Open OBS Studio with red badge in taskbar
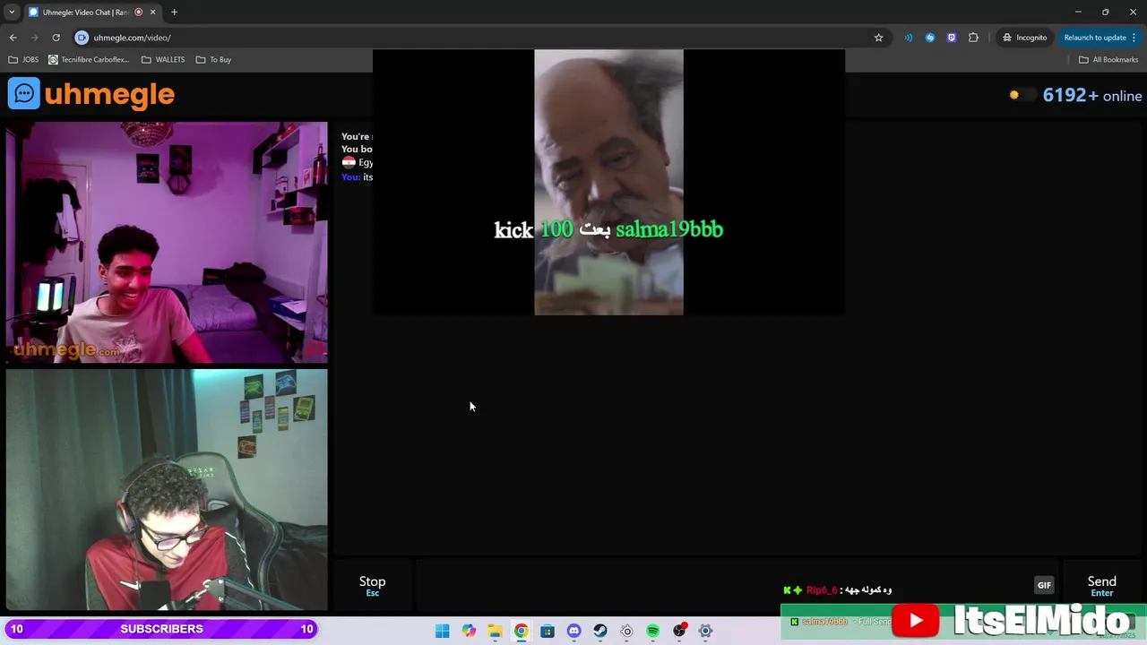The width and height of the screenshot is (1147, 645). (x=679, y=631)
